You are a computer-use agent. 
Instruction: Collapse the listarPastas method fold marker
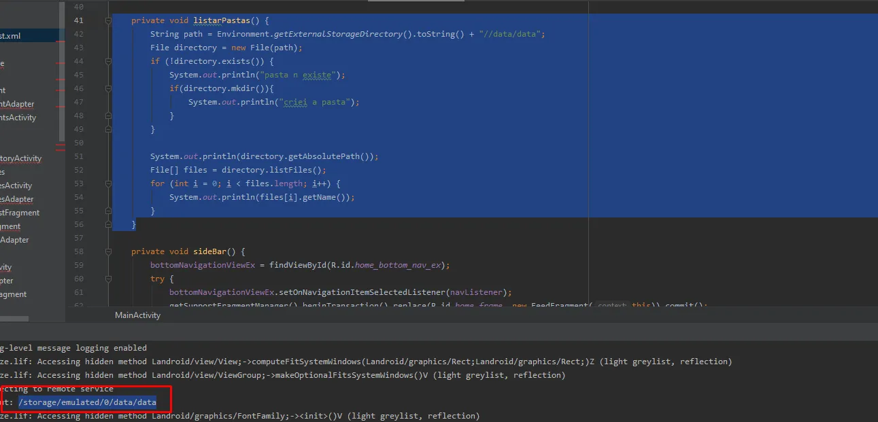point(108,21)
